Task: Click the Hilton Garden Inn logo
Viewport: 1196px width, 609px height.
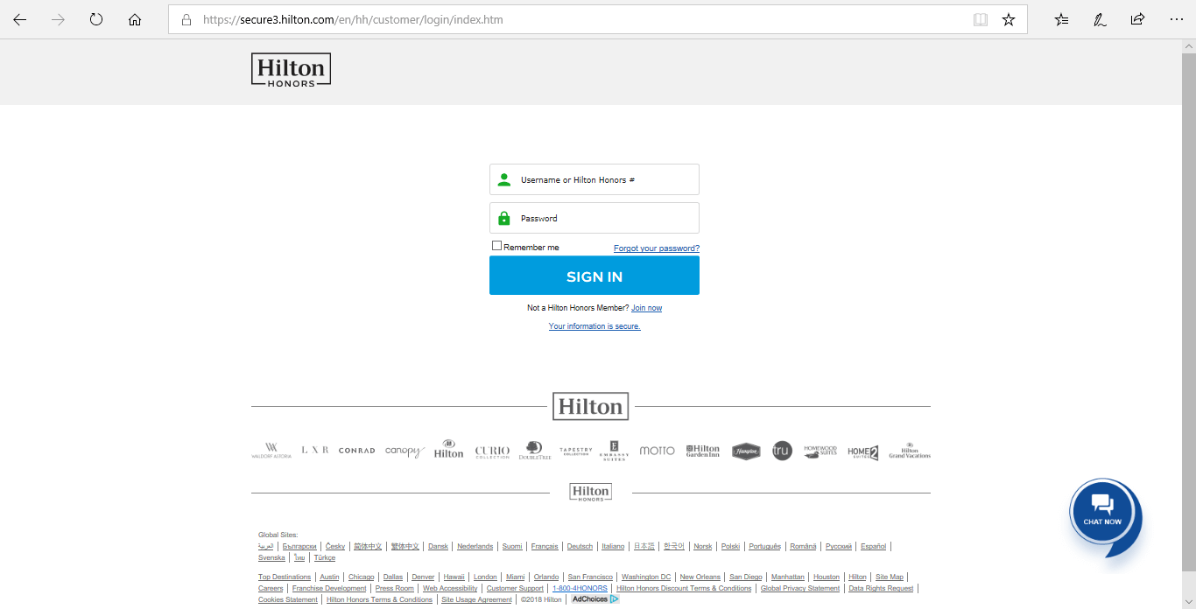Action: point(703,451)
